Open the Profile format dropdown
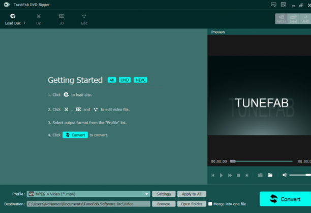 (x=88, y=194)
